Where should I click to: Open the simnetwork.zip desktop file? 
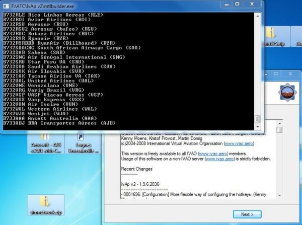tap(46, 205)
